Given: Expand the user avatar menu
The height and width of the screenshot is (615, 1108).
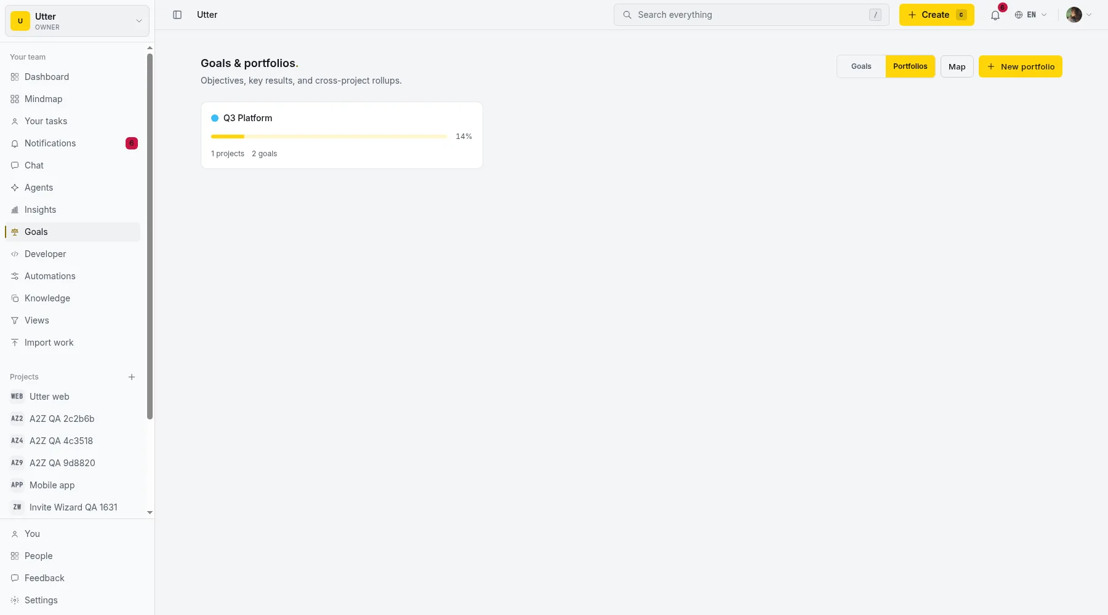Looking at the screenshot, I should pos(1079,15).
